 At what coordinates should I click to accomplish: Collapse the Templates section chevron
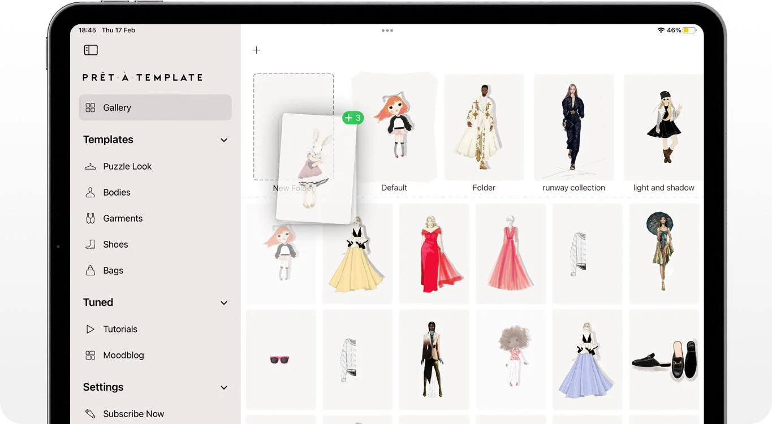(x=224, y=140)
